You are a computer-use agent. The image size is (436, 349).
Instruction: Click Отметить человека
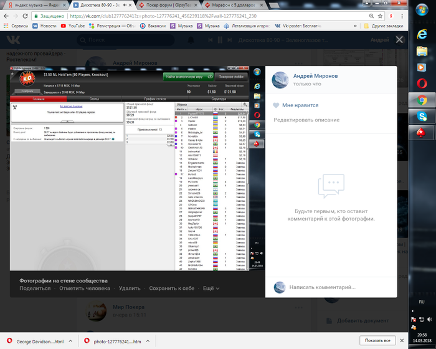pyautogui.click(x=85, y=289)
